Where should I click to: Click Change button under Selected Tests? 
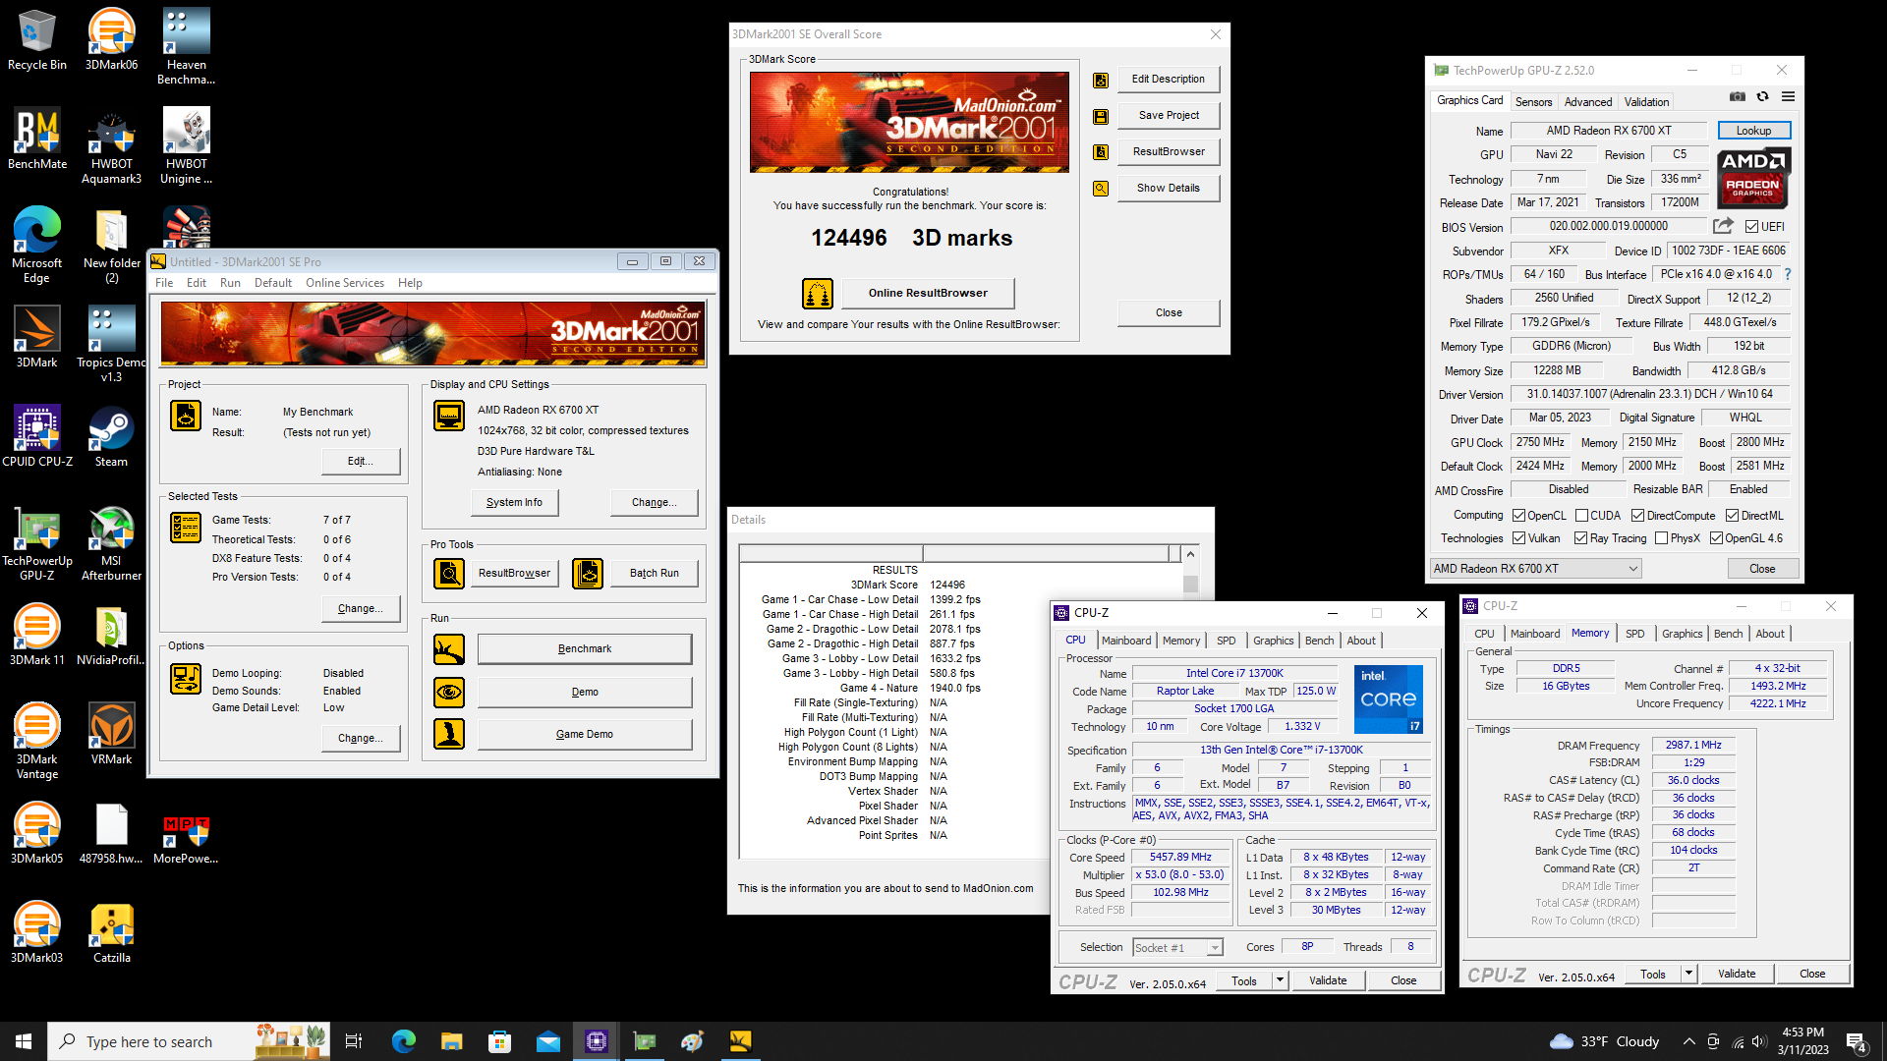(361, 609)
